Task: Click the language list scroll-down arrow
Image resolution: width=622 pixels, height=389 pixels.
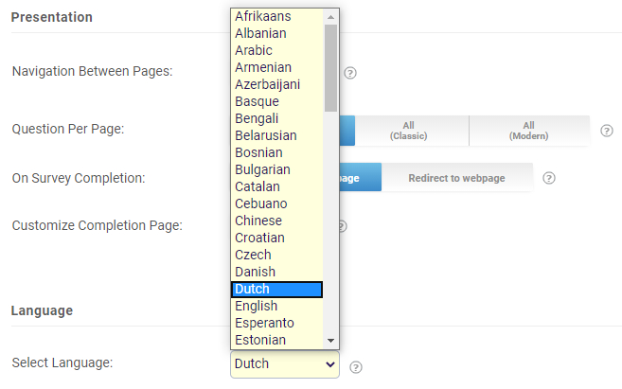Action: point(330,340)
